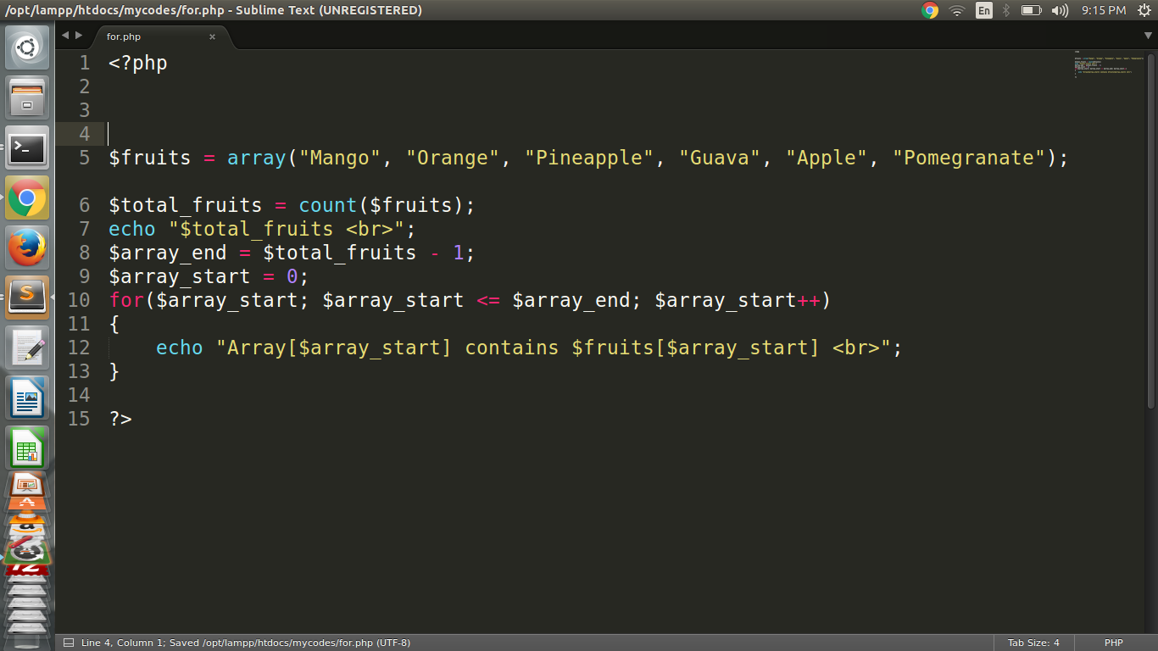This screenshot has width=1158, height=651.
Task: Open the network Wi-Fi indicator menu
Action: pyautogui.click(x=956, y=10)
